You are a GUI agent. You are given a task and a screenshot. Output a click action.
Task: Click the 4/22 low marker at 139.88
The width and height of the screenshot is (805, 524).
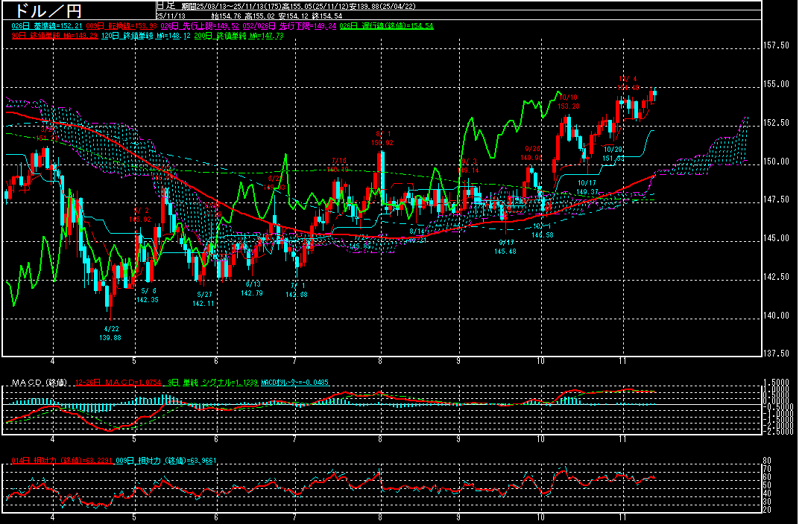click(111, 333)
